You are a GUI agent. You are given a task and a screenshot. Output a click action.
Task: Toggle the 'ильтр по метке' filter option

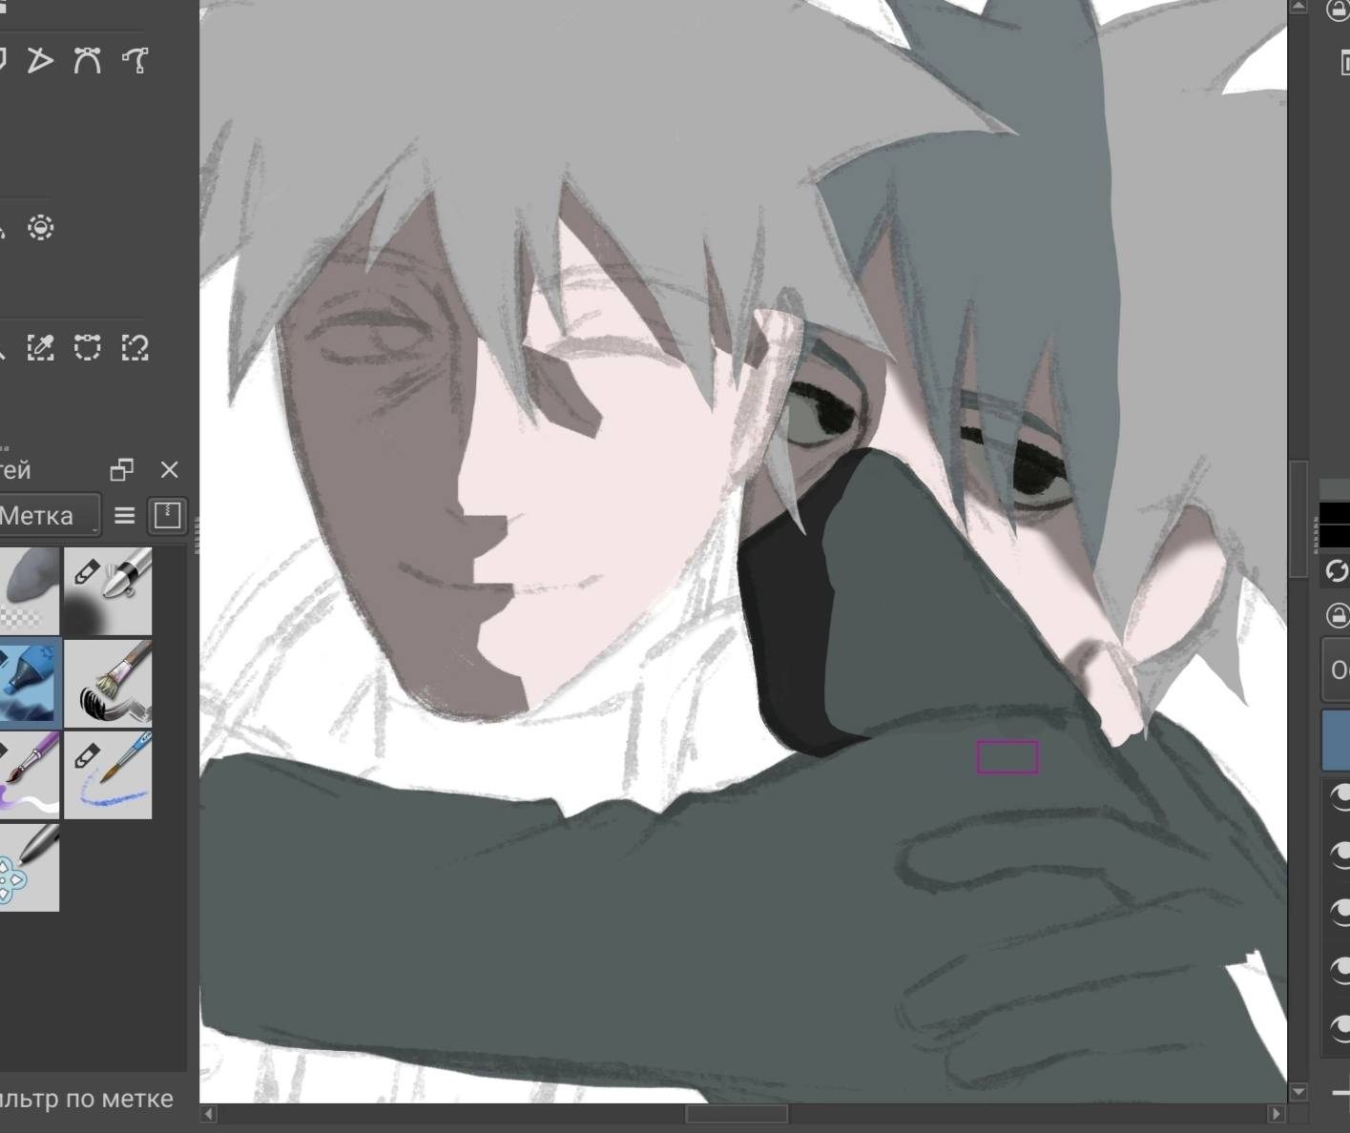click(x=86, y=1099)
